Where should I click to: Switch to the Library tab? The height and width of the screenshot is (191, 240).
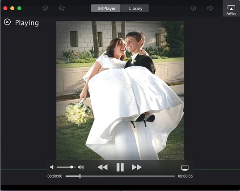pyautogui.click(x=135, y=8)
